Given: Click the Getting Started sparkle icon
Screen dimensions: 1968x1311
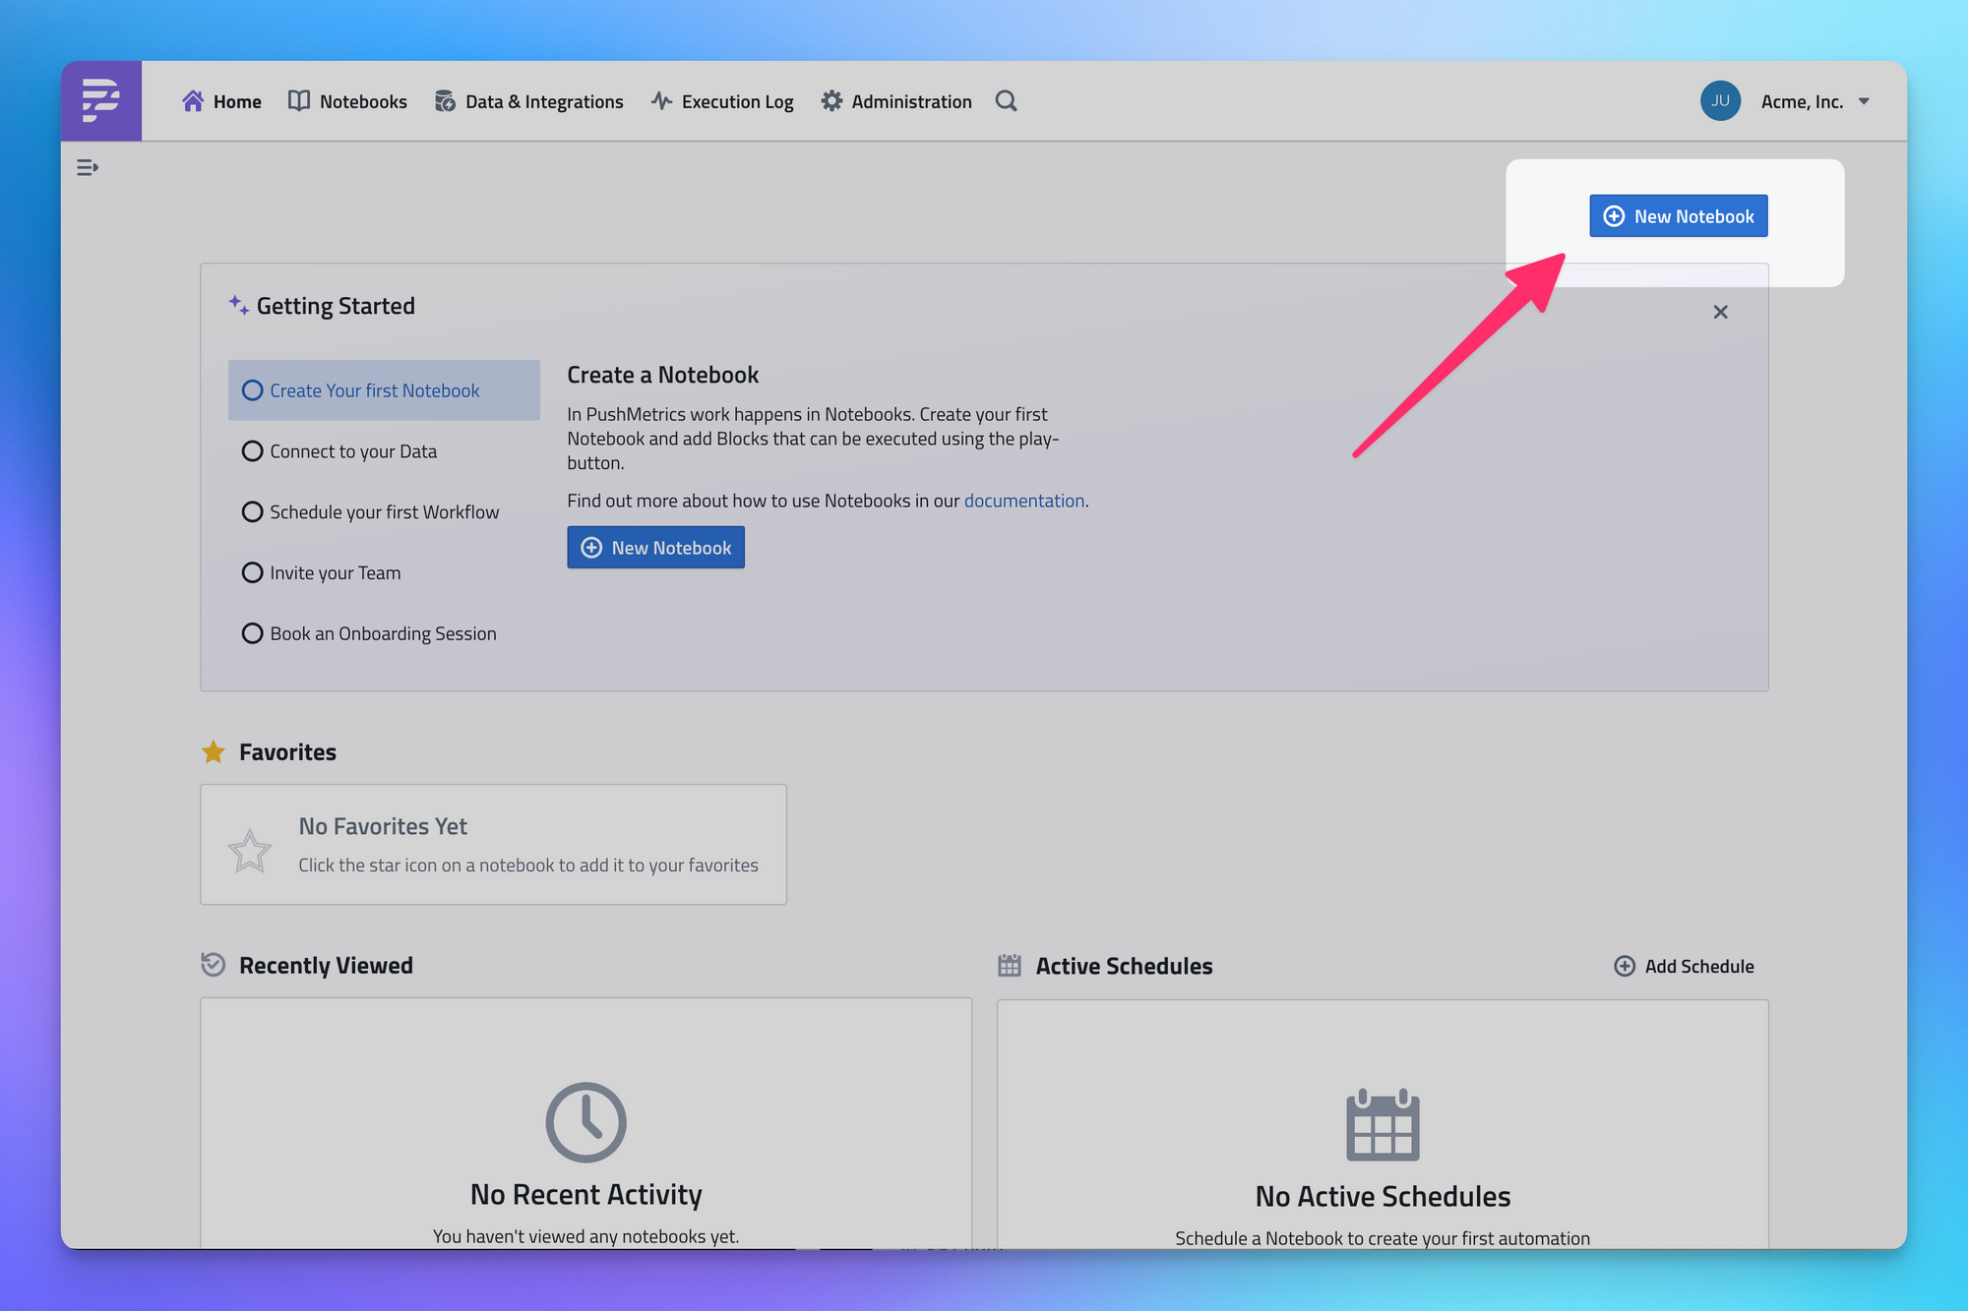Looking at the screenshot, I should click(x=238, y=305).
